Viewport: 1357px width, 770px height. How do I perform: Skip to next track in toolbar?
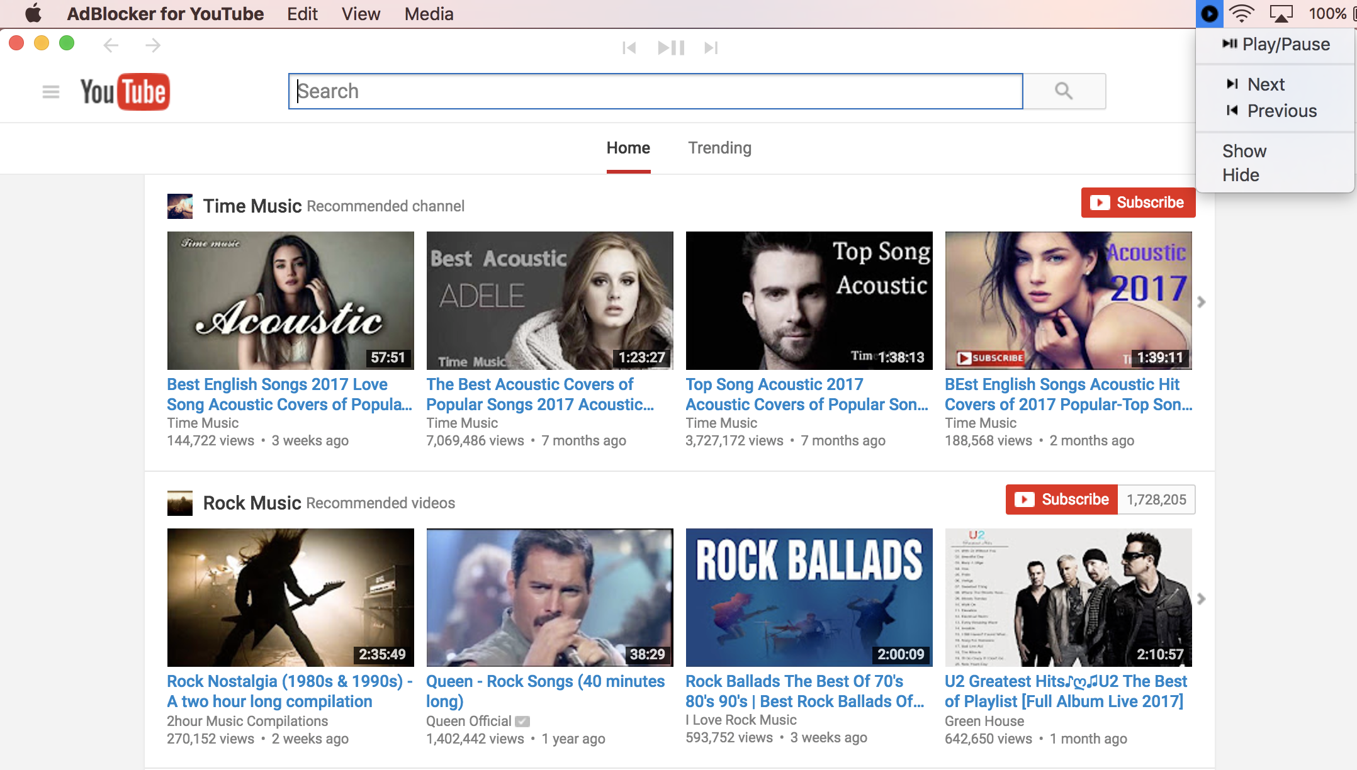point(711,48)
